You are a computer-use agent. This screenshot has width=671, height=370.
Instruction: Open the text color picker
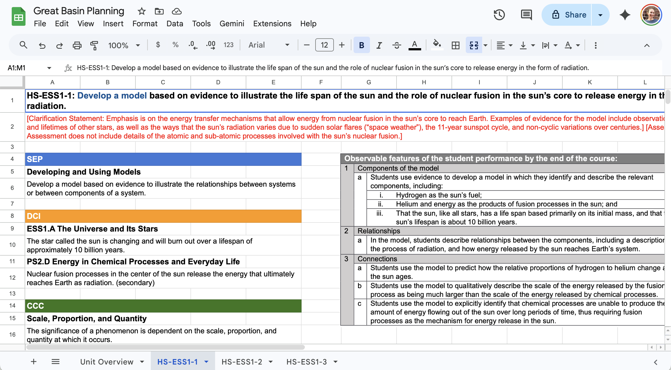coord(415,45)
